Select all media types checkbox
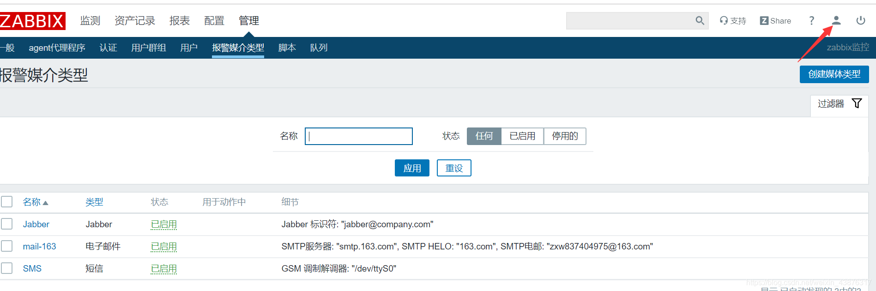The image size is (876, 291). point(6,202)
